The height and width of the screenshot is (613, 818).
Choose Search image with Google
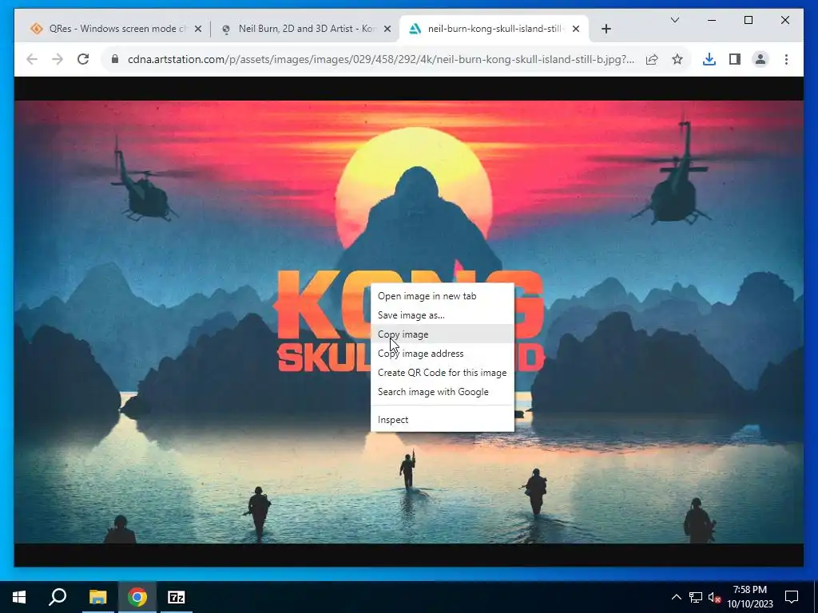[x=443, y=392]
